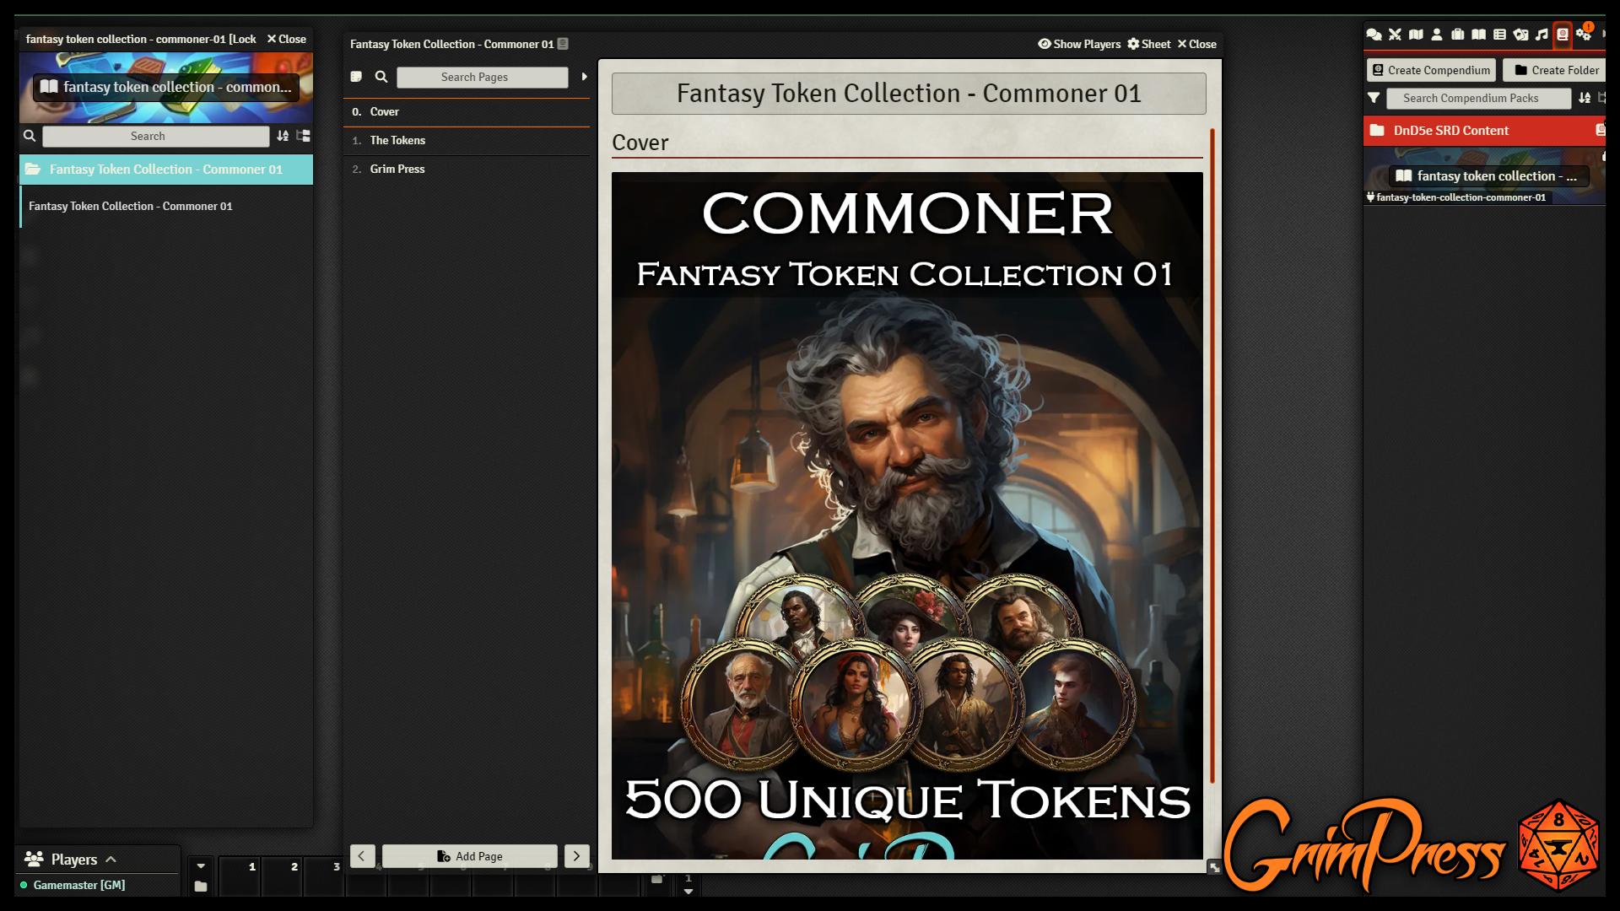Toggle Show Players for the journal

1080,44
